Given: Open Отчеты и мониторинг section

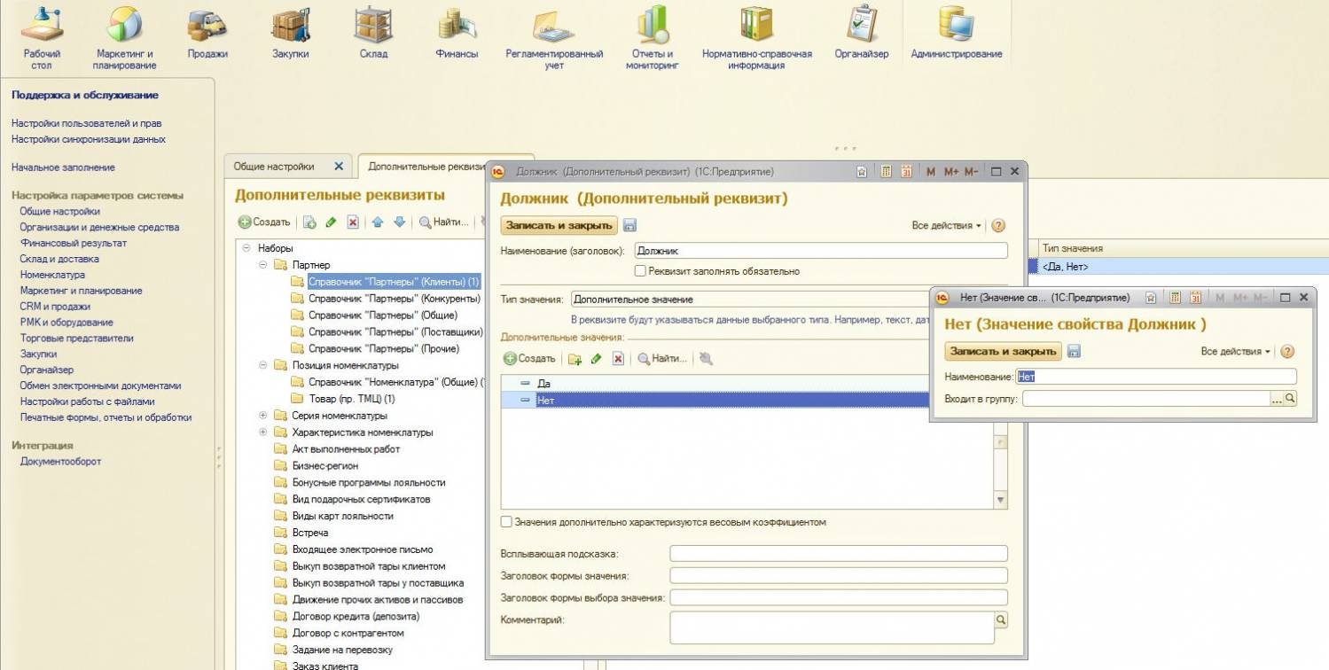Looking at the screenshot, I should 652,35.
